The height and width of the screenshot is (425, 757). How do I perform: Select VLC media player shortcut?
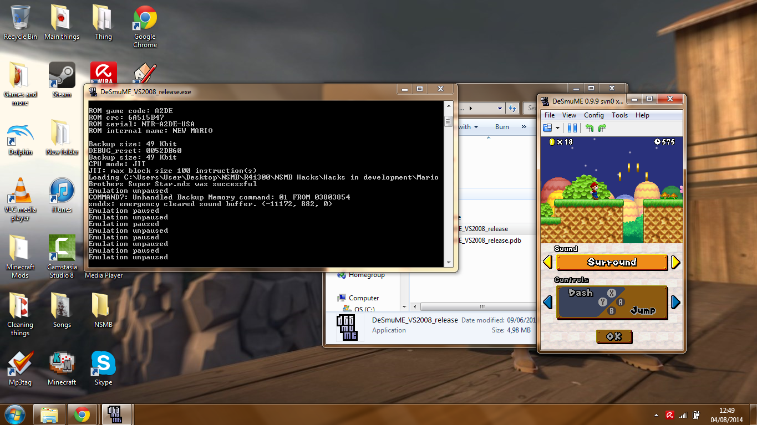tap(20, 199)
